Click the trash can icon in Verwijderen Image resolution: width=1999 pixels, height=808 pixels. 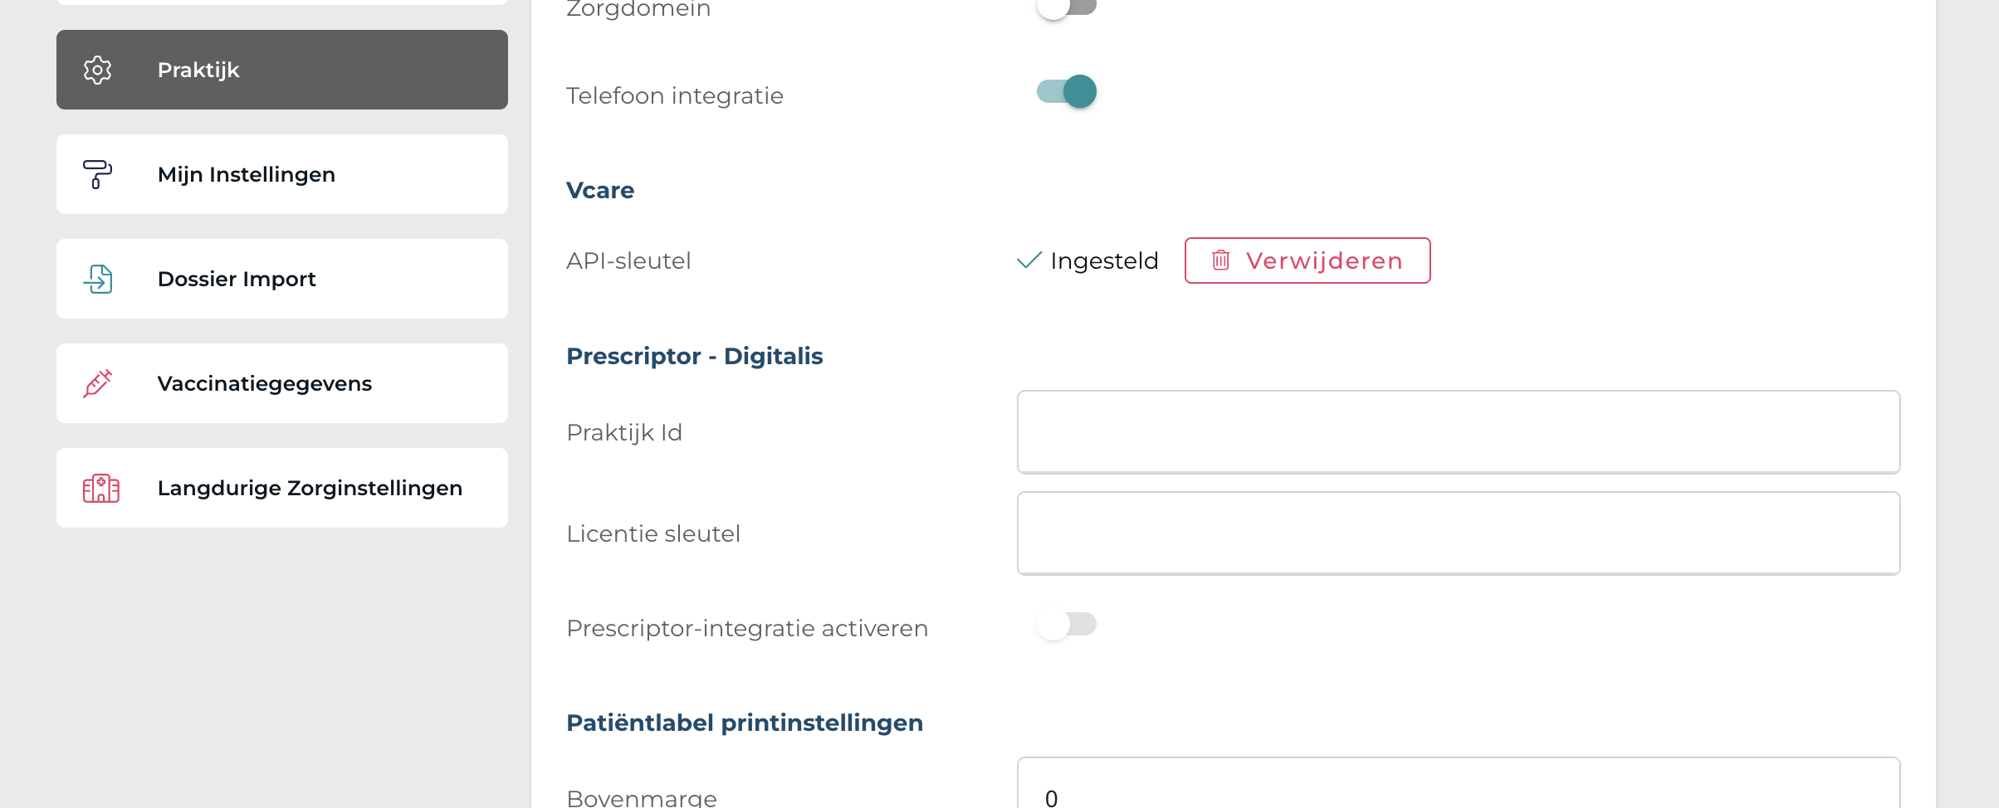[1220, 260]
